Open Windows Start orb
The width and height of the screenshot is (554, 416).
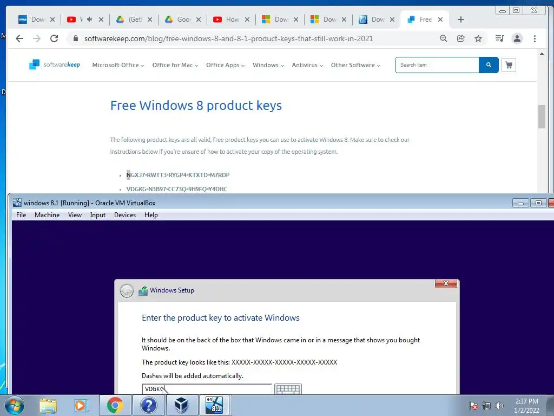click(x=14, y=405)
